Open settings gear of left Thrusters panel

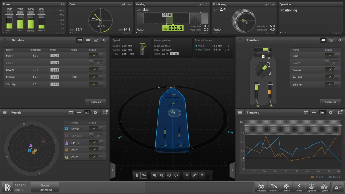104,40
